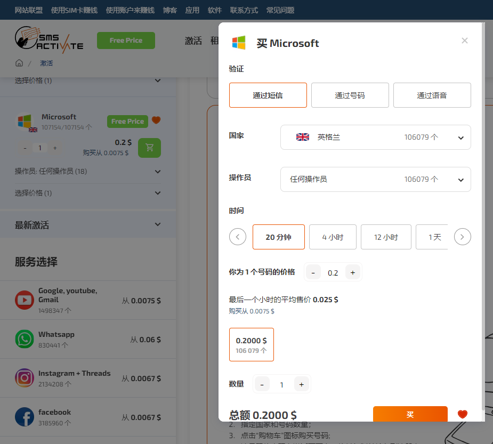493x444 pixels.
Task: Select Google, youtube, Gmail service row
Action: tap(88, 300)
